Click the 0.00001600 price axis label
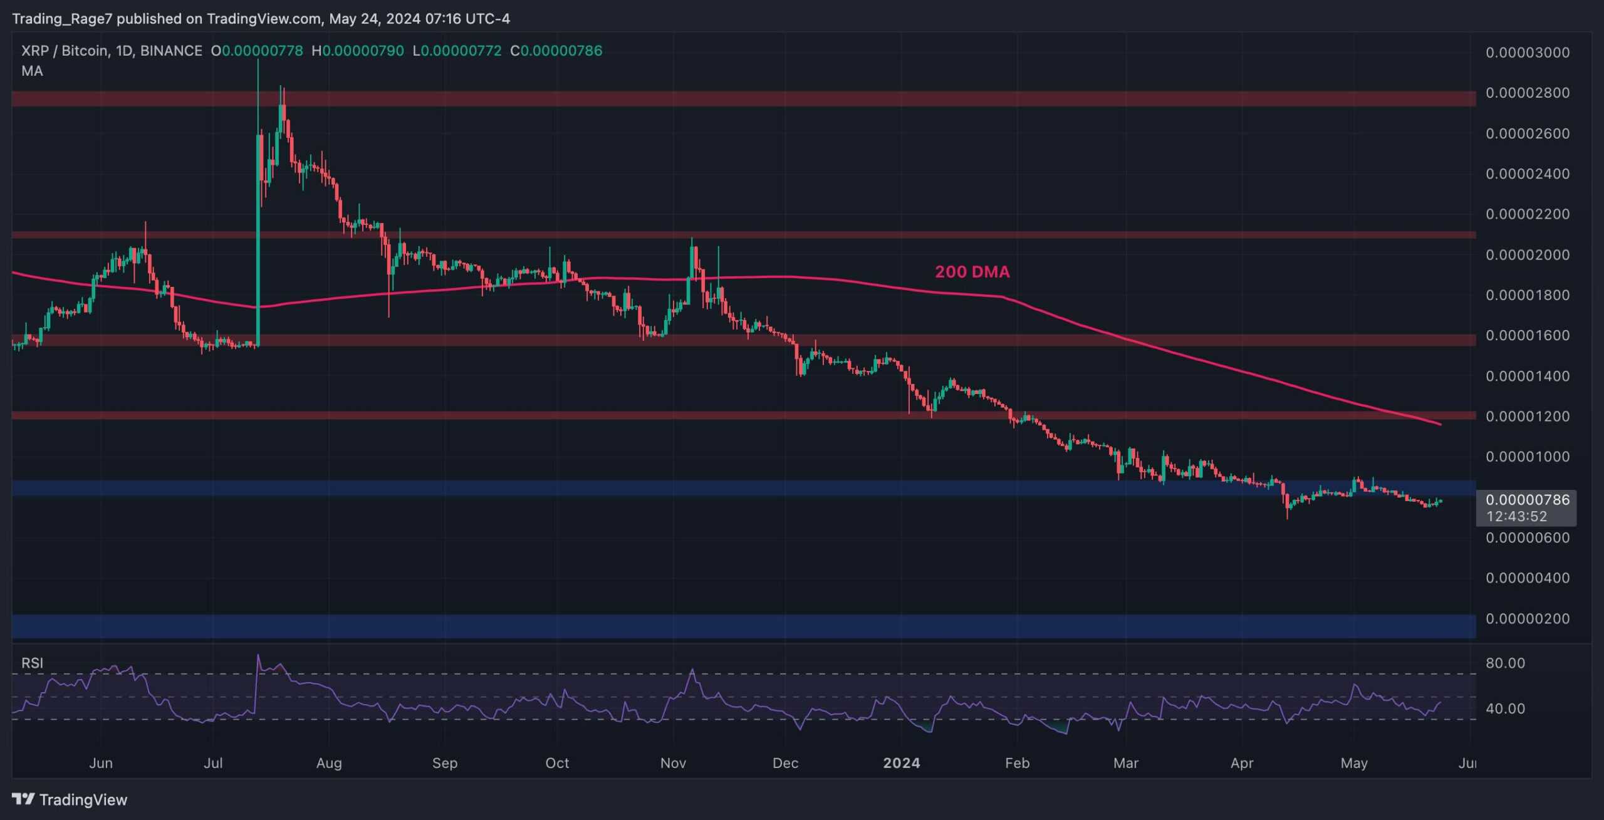Viewport: 1604px width, 820px height. click(1528, 336)
